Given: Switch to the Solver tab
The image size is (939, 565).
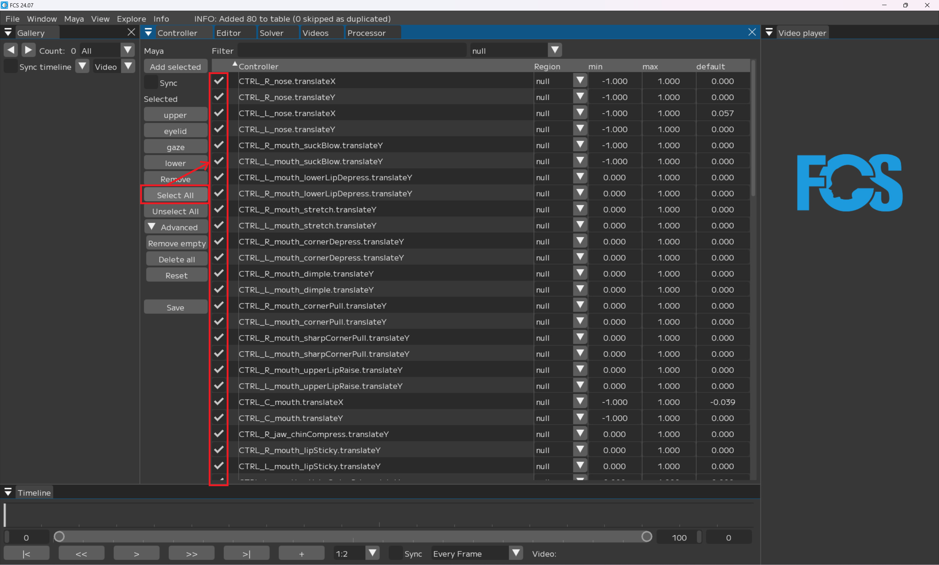Looking at the screenshot, I should click(271, 33).
